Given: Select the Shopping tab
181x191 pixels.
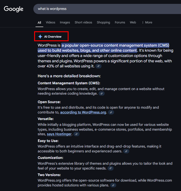Looking at the screenshot, I should coord(103,22).
